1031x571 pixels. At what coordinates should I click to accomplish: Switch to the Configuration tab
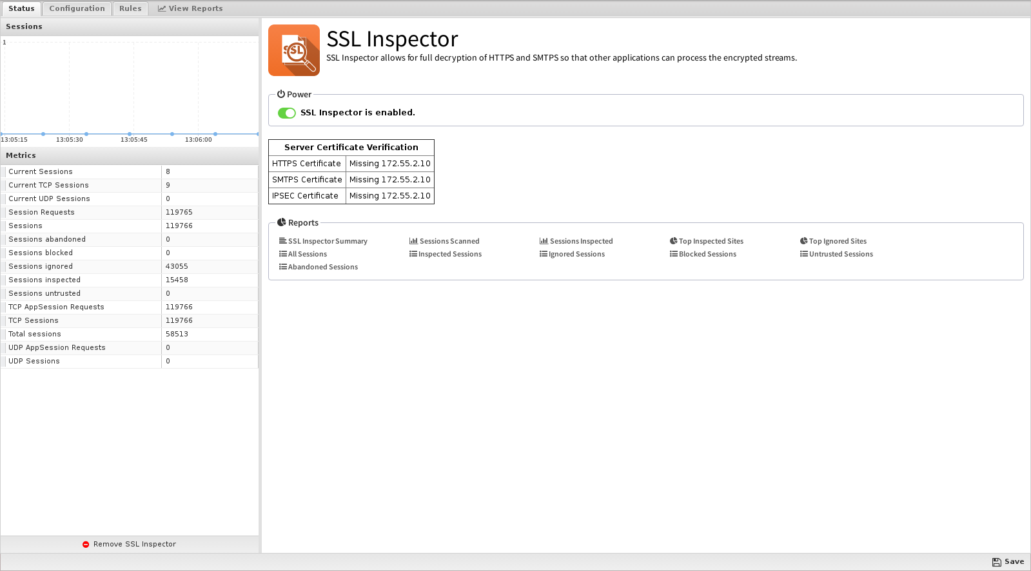point(77,8)
